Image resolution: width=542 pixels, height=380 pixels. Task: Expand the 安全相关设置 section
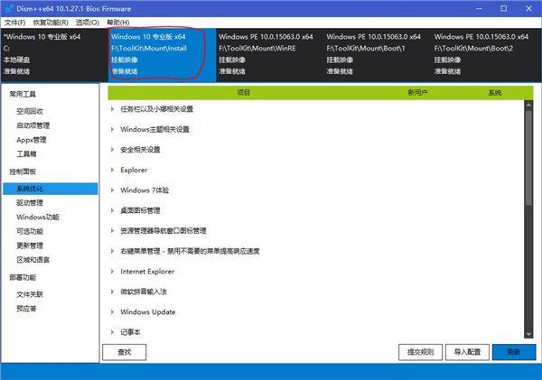pos(140,150)
